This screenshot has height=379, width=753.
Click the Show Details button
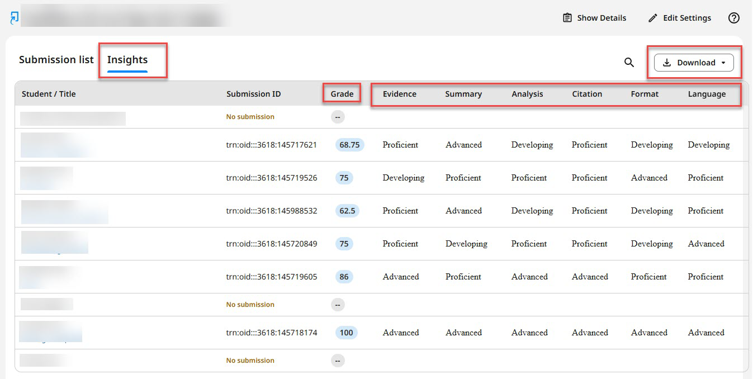tap(594, 18)
